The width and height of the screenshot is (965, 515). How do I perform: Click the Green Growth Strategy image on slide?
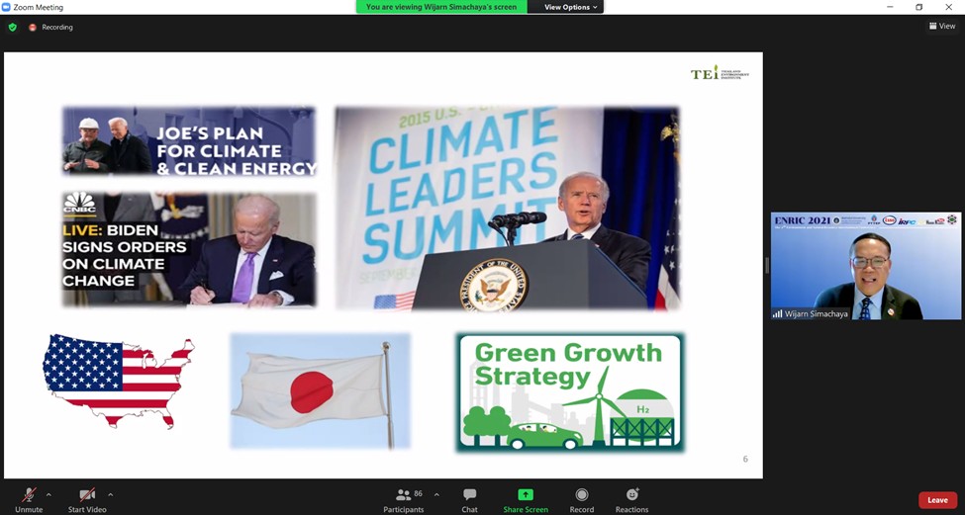tap(570, 392)
